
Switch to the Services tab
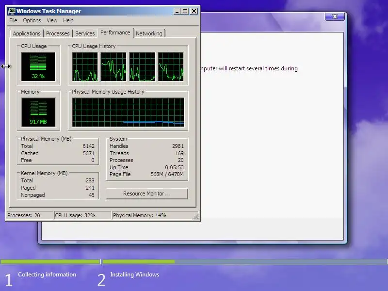pos(85,33)
